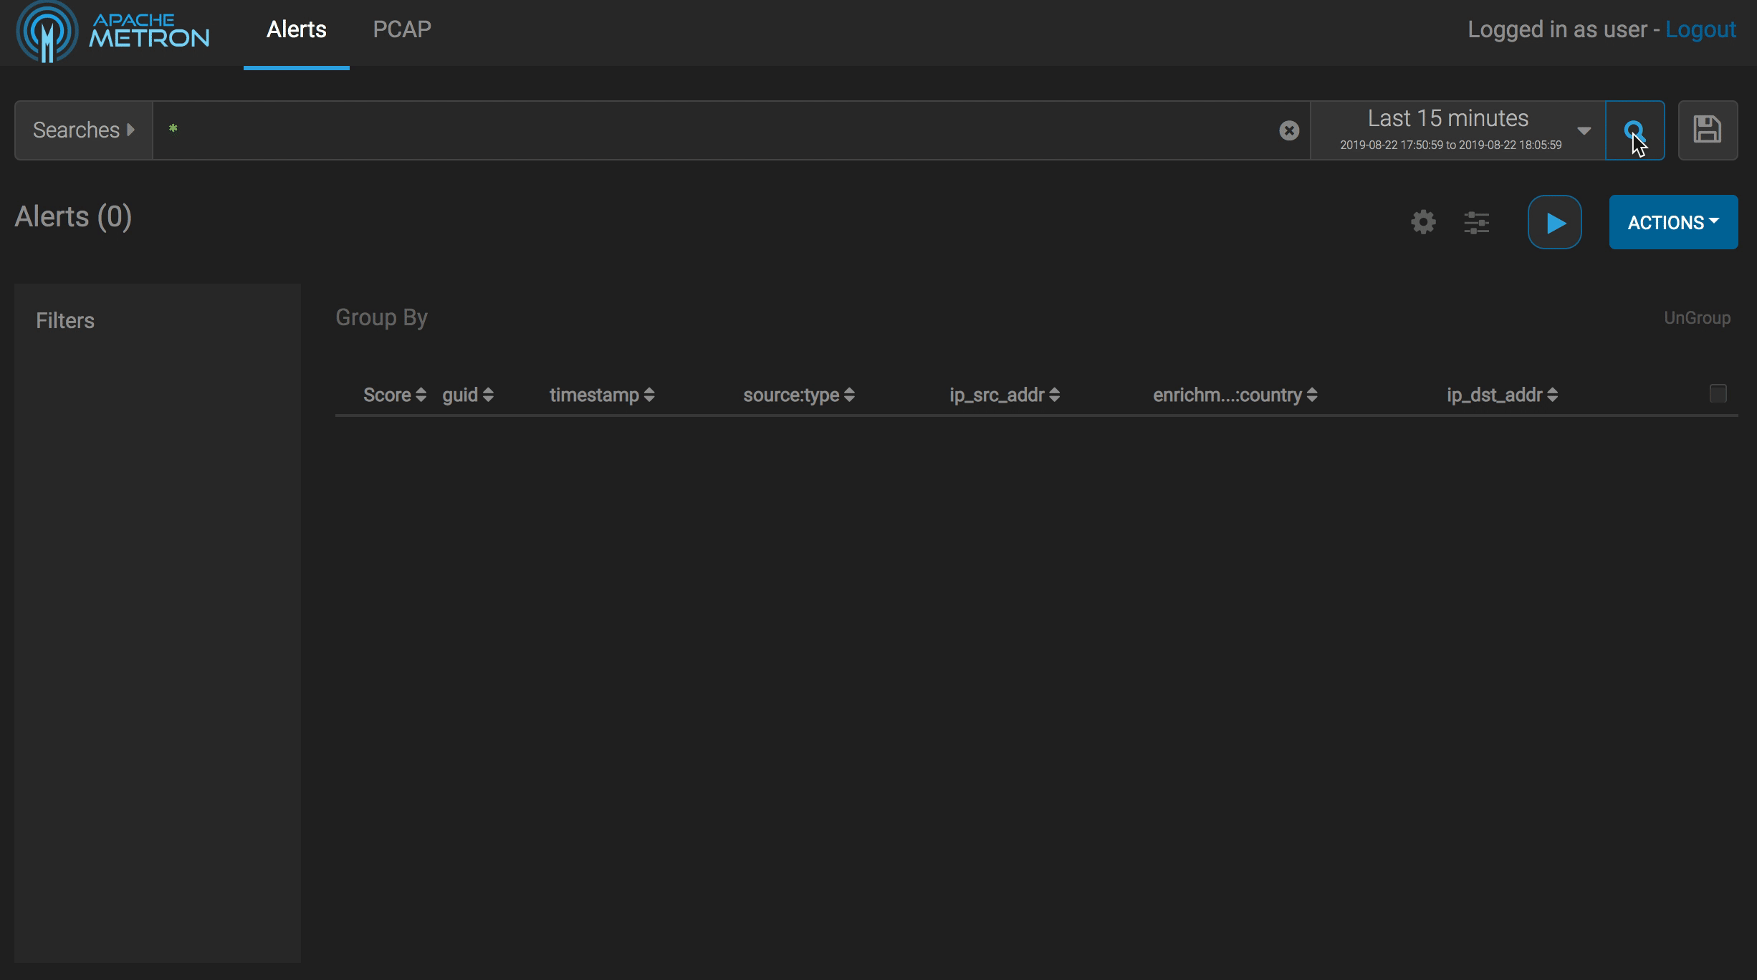Click the save search floppy icon
This screenshot has height=980, width=1757.
[x=1707, y=130]
